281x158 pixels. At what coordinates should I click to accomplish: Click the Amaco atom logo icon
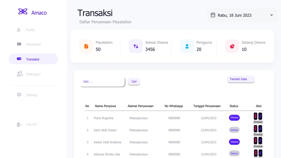tap(23, 12)
